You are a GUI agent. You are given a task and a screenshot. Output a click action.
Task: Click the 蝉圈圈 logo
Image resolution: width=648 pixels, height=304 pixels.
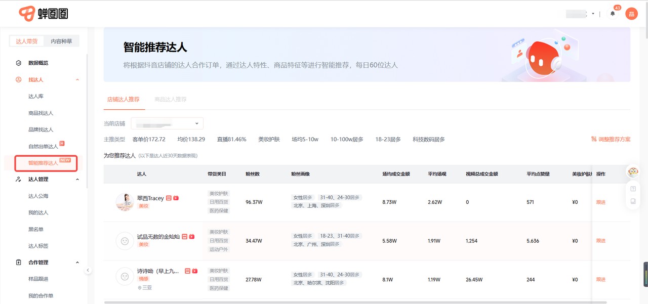[x=44, y=14]
